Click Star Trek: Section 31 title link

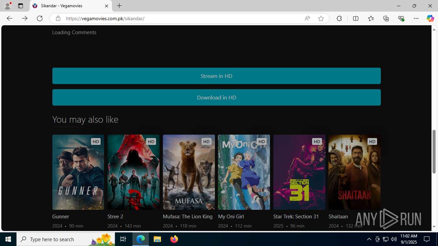[296, 217]
